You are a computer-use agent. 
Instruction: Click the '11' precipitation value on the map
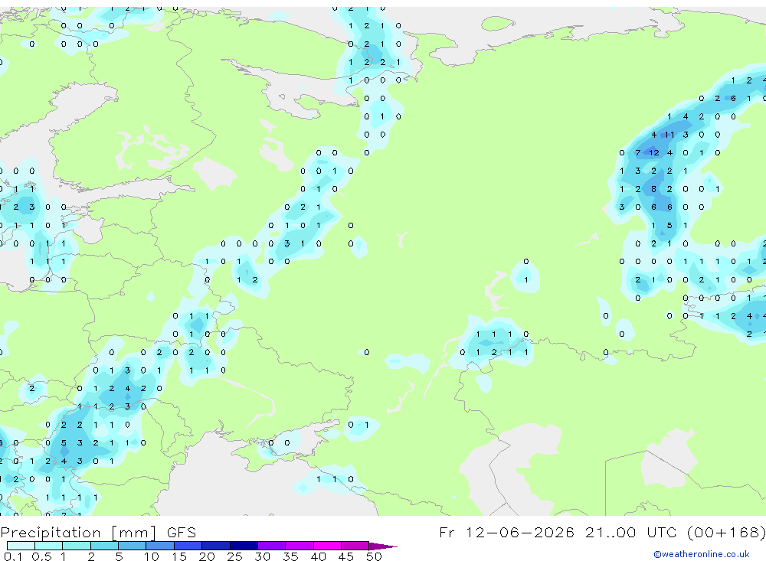pos(669,135)
